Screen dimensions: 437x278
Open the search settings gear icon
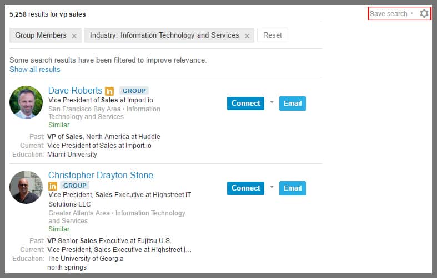pyautogui.click(x=424, y=13)
